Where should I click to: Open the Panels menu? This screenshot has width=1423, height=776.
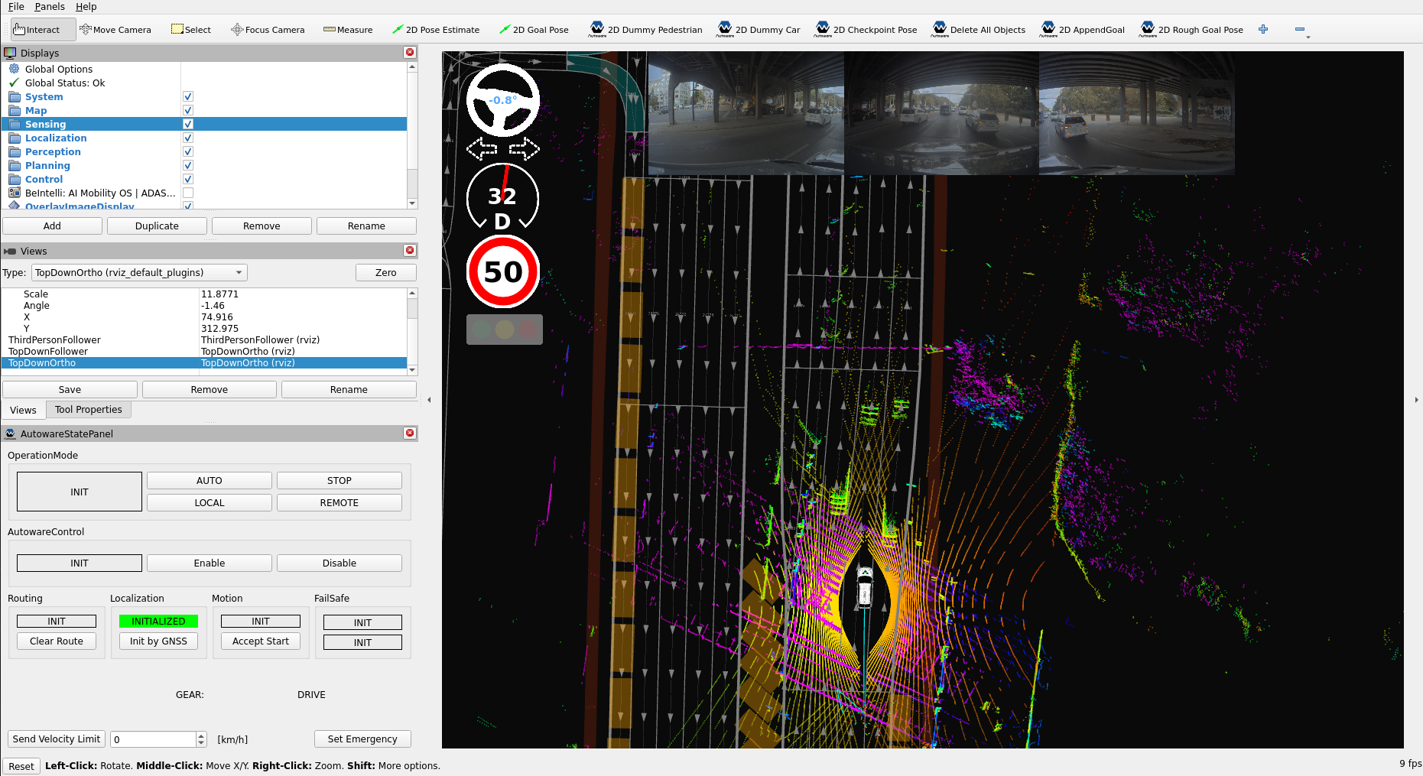[x=50, y=6]
